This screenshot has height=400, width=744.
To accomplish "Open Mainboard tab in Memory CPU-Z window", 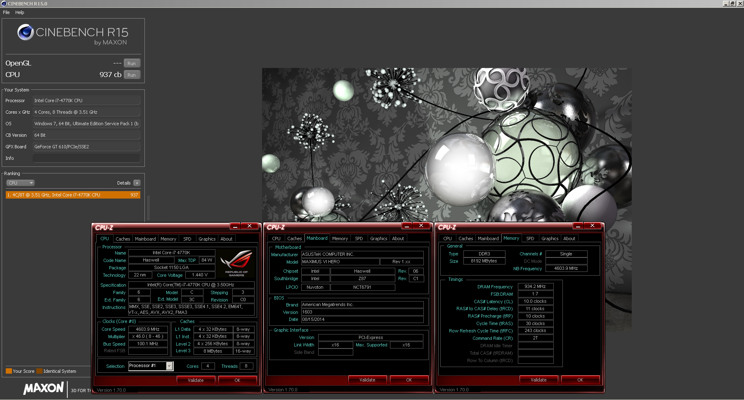I will click(488, 239).
